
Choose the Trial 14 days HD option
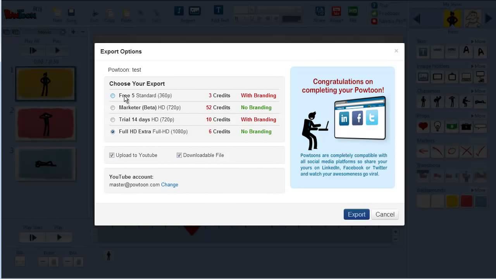[x=113, y=120]
